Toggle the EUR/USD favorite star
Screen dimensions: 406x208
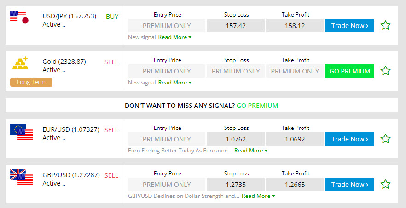pos(385,139)
